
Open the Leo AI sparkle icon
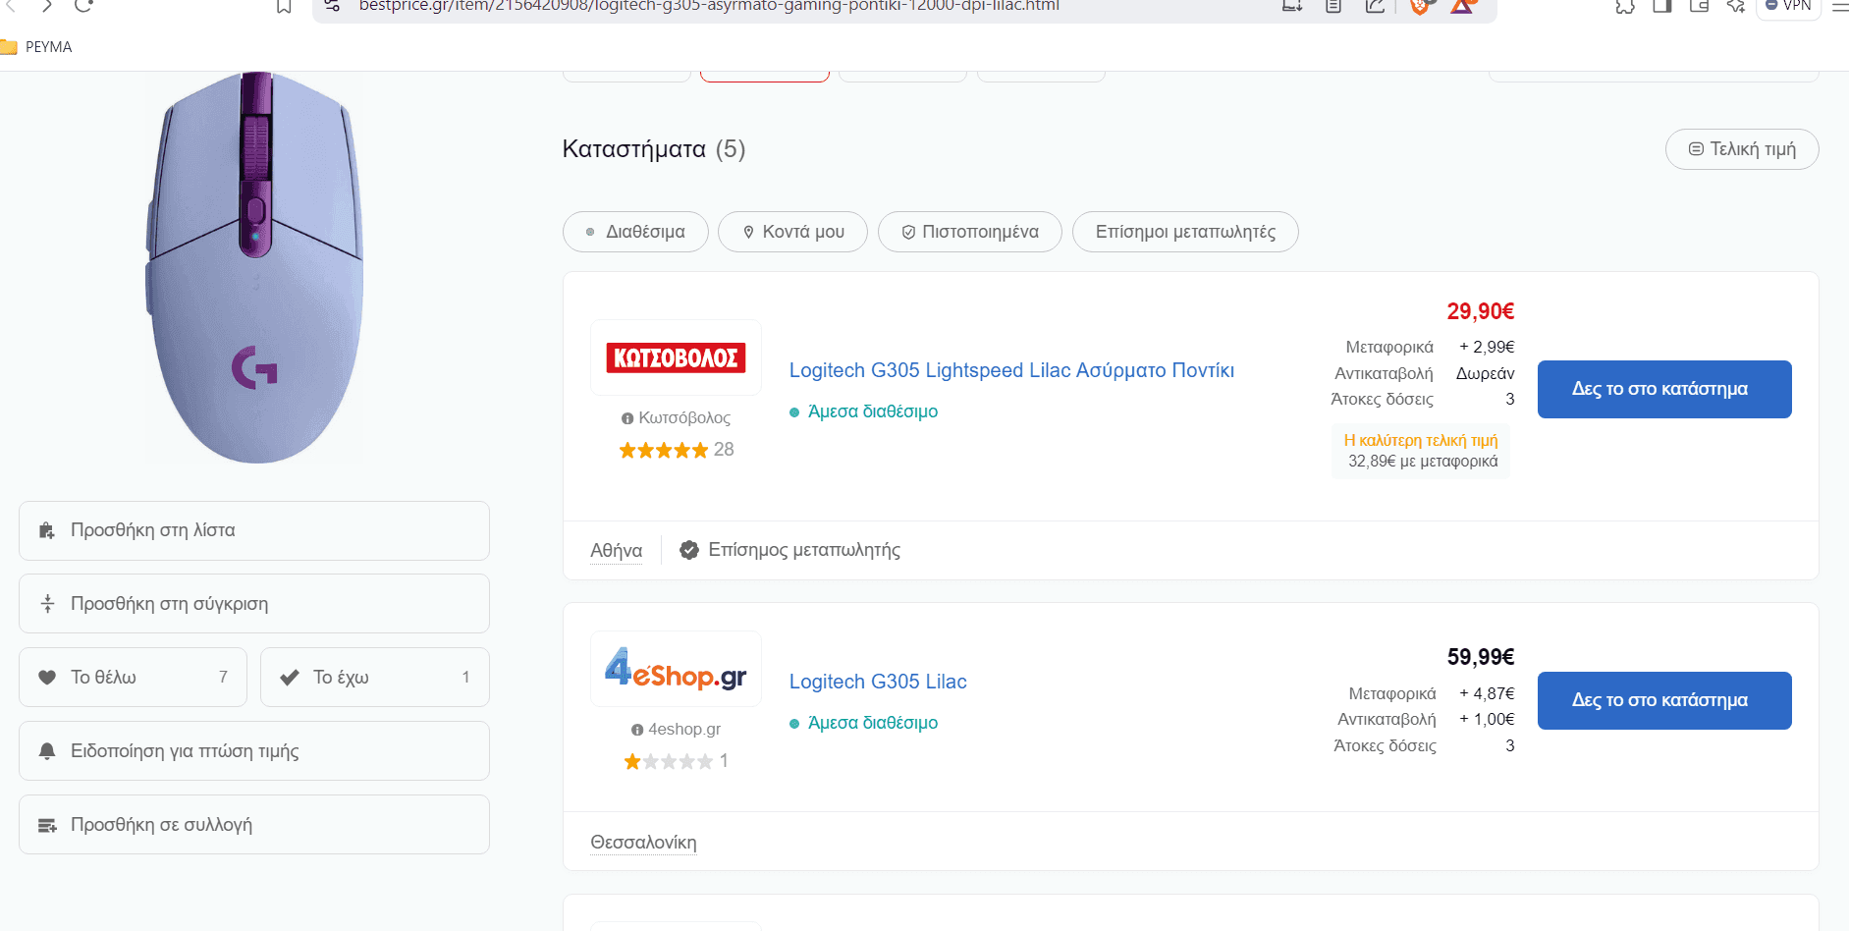(x=1736, y=6)
